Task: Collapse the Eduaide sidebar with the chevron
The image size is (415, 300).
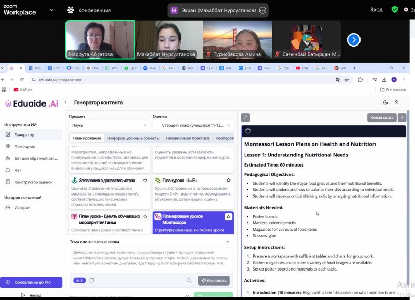Action: [x=65, y=103]
